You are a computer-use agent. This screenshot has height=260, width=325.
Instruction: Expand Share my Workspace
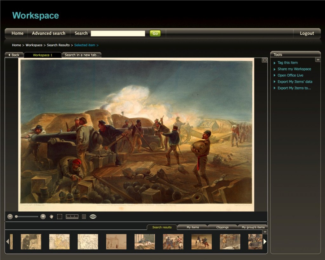294,69
